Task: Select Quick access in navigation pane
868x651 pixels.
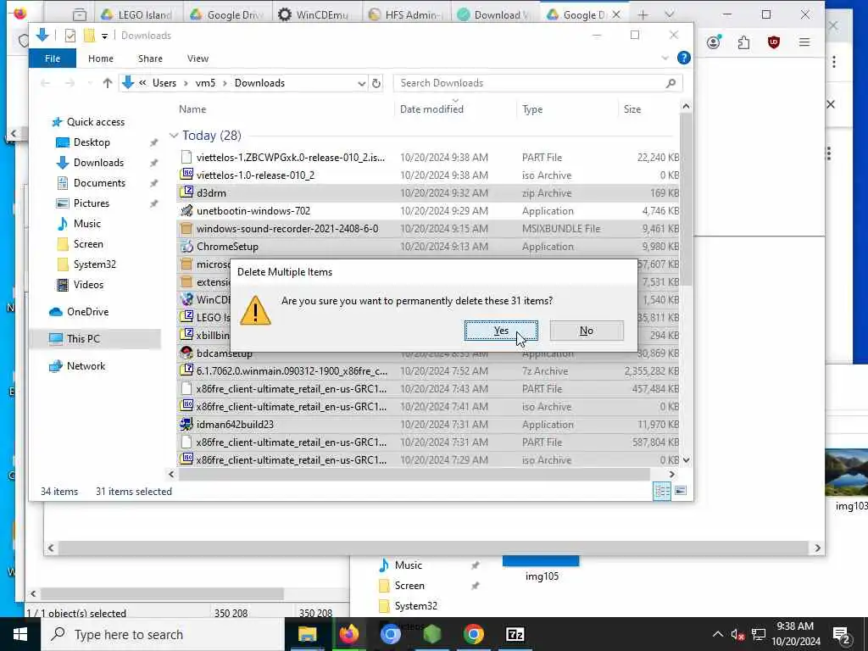Action: pyautogui.click(x=95, y=122)
